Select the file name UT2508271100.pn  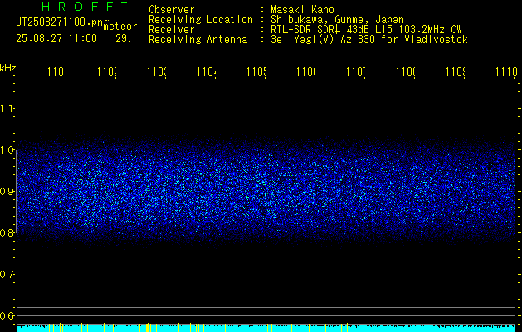[x=59, y=22]
